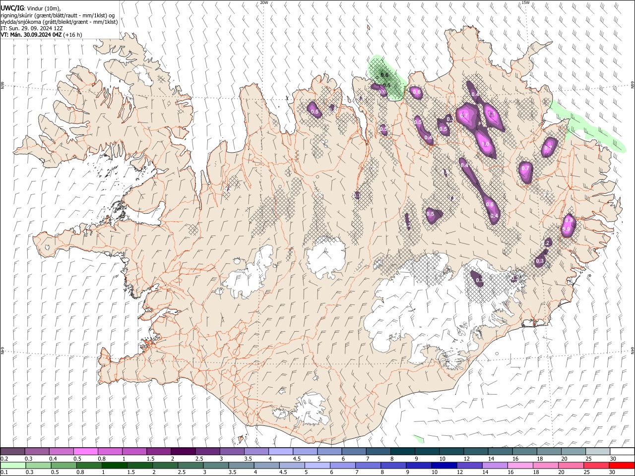Pick the lower scale swatch starting at 4

click(266, 465)
